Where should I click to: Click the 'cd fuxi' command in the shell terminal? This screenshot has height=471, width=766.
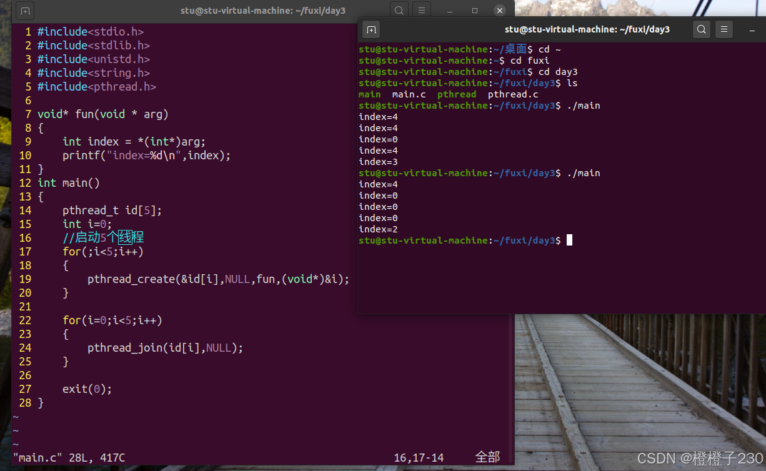click(x=530, y=61)
